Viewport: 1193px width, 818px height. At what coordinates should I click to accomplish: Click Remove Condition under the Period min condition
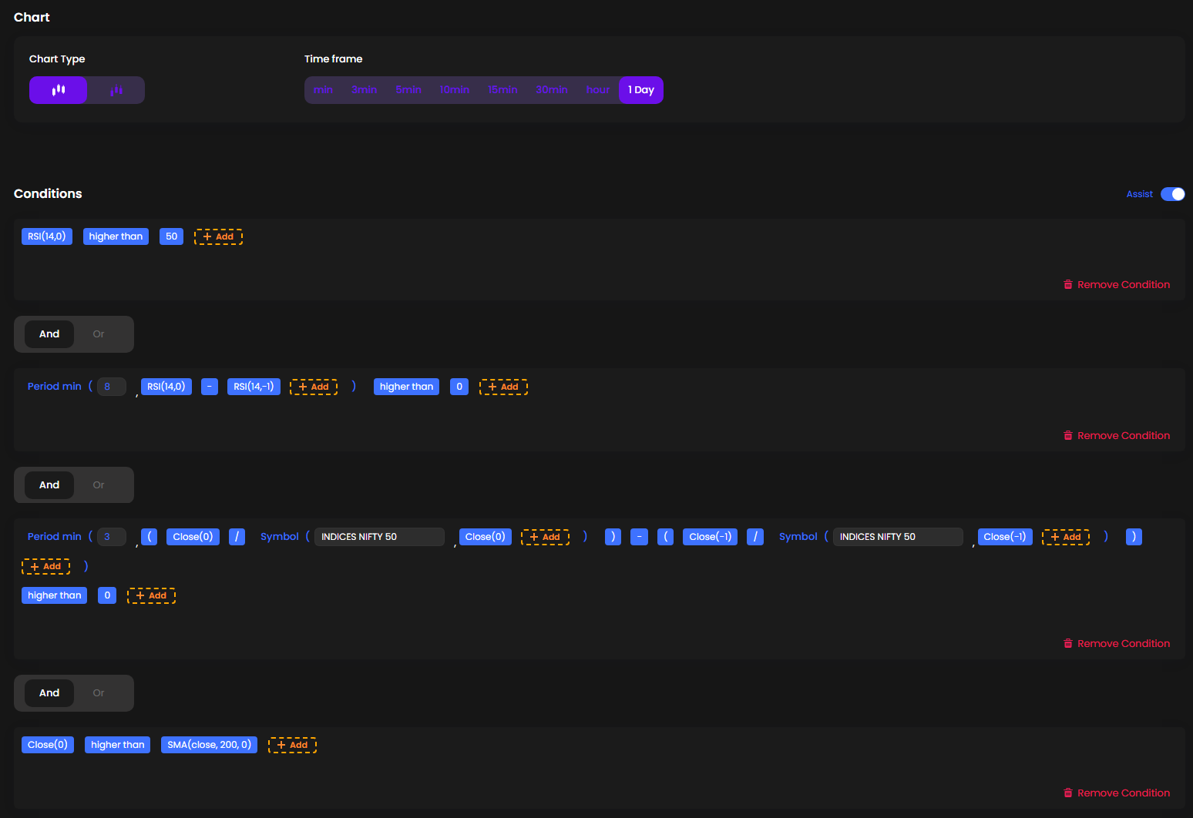1124,435
